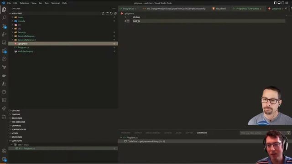Open the Extensions view
Viewport: 292px width, 164px height.
[x=4, y=51]
